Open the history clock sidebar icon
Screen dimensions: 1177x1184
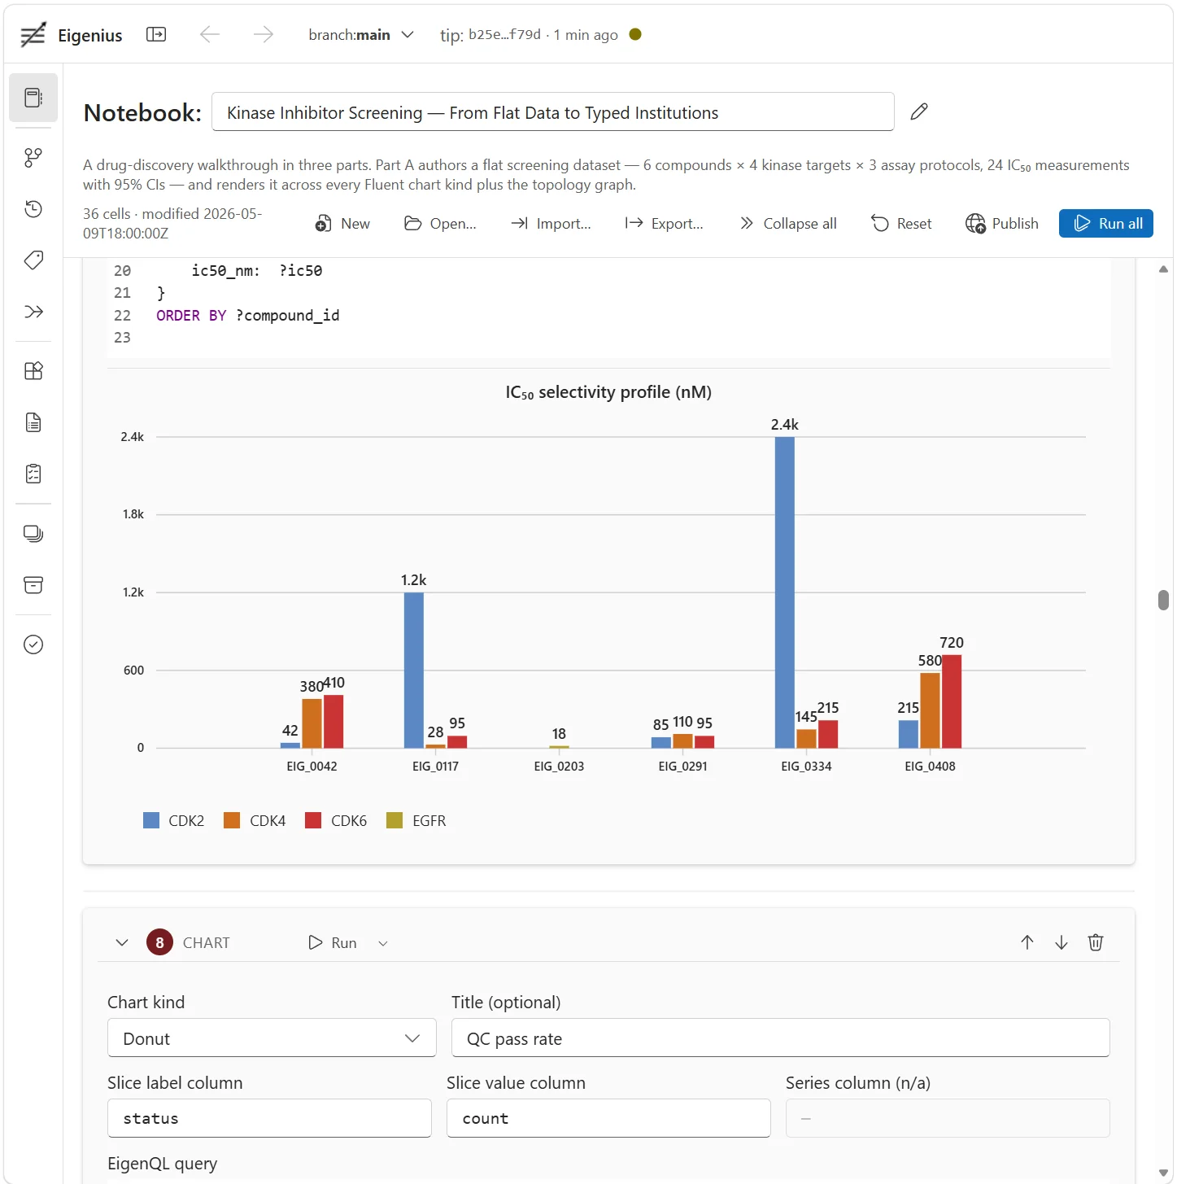pos(33,209)
